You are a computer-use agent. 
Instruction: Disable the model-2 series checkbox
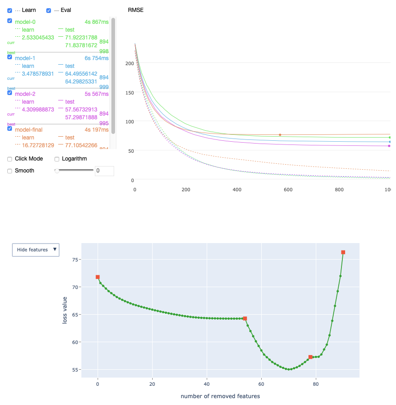[10, 93]
